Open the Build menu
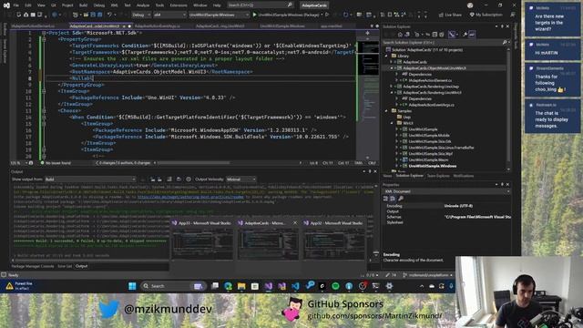Viewport: 583px width, 328px height. tap(83, 5)
